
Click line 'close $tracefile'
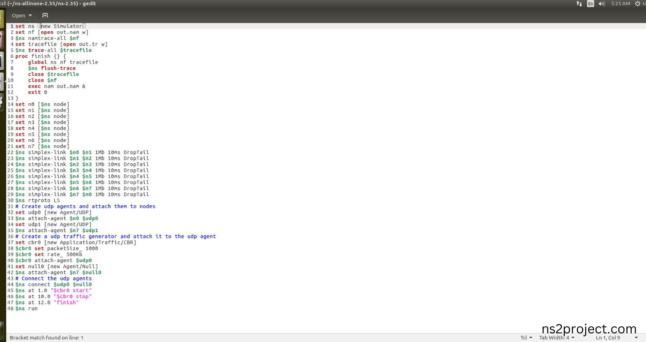coord(53,74)
